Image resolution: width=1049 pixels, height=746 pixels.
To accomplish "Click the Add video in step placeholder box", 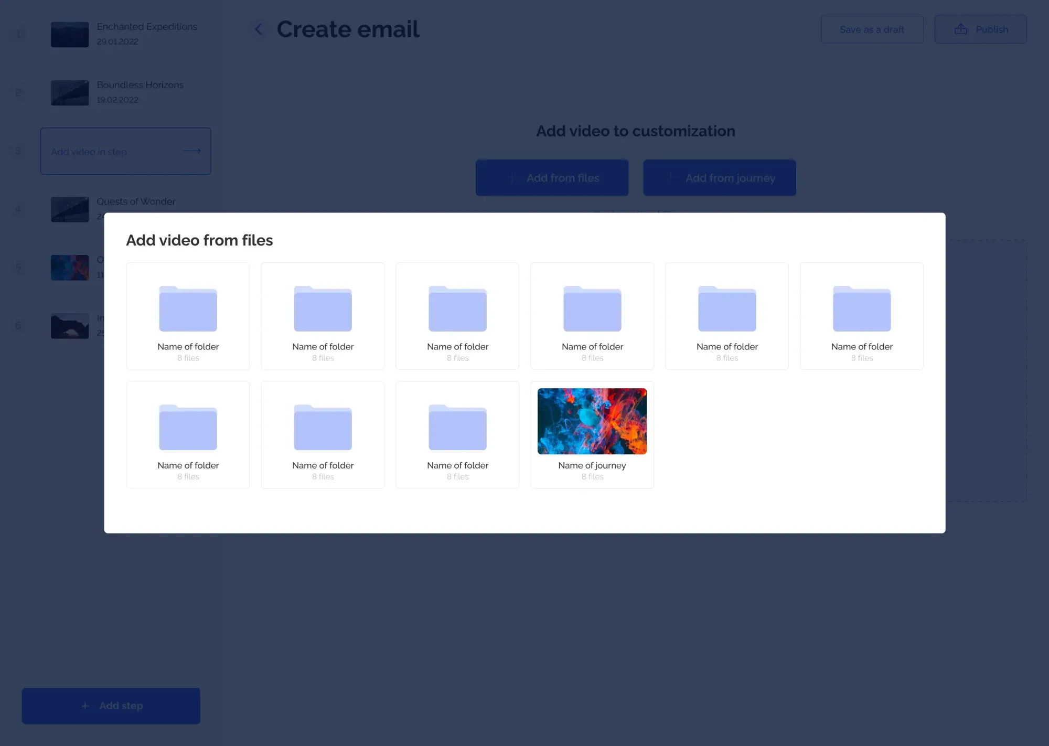I will [x=125, y=151].
